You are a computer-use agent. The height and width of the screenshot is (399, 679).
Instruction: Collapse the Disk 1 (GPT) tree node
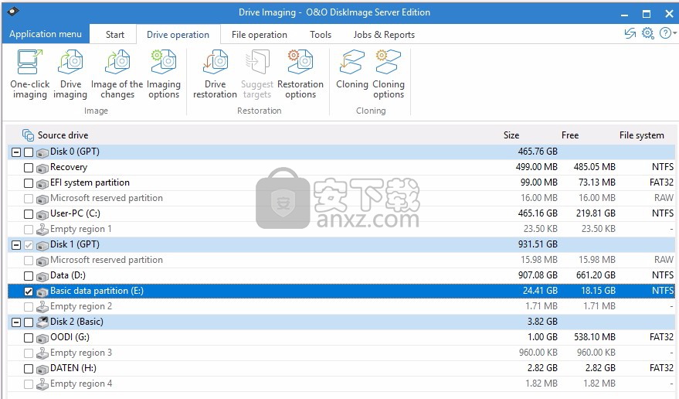16,245
